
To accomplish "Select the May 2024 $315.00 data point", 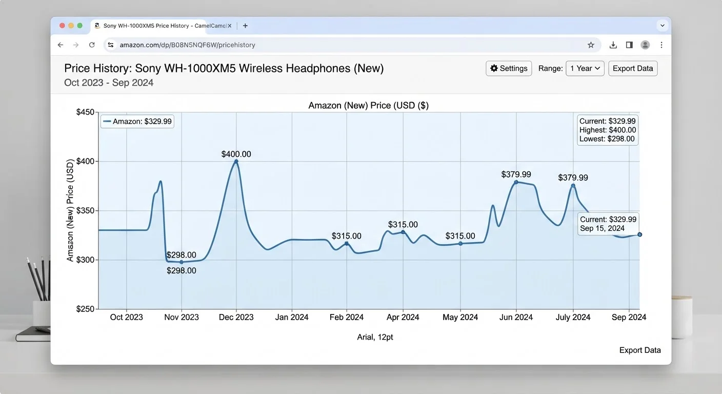I will (x=460, y=244).
